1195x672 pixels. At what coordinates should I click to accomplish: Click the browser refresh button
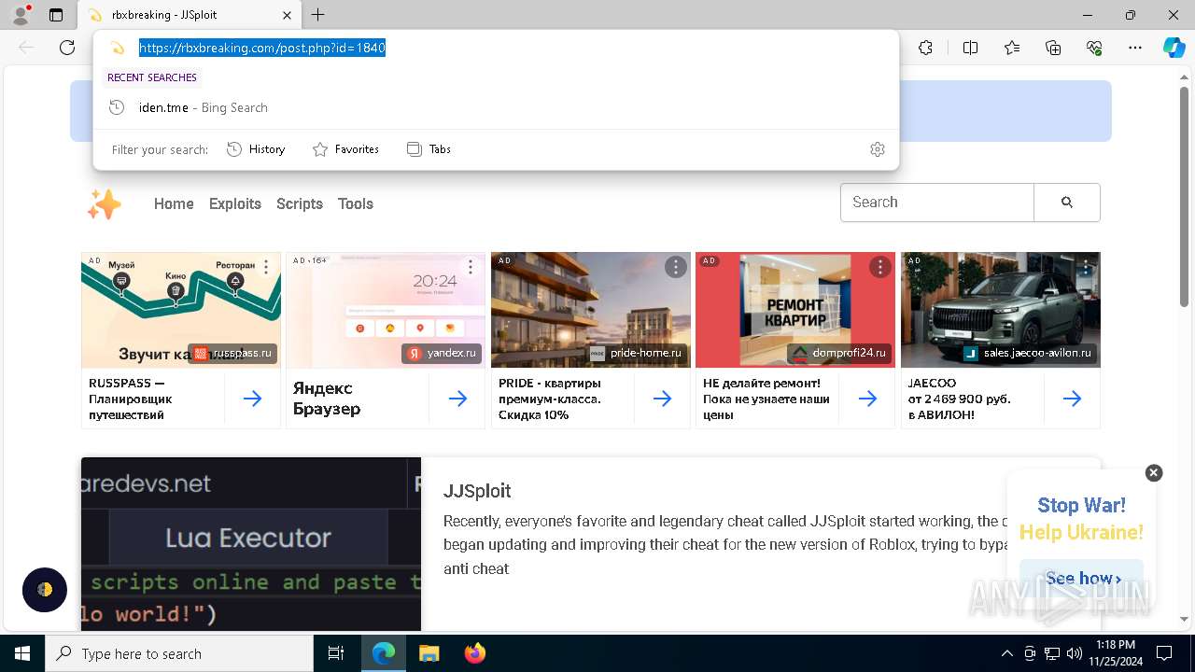67,48
